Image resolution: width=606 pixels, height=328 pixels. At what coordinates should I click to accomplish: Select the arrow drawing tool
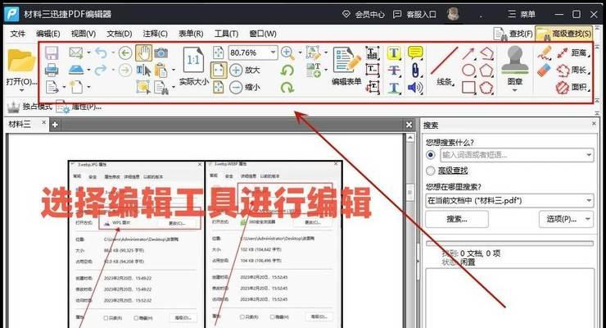(468, 53)
